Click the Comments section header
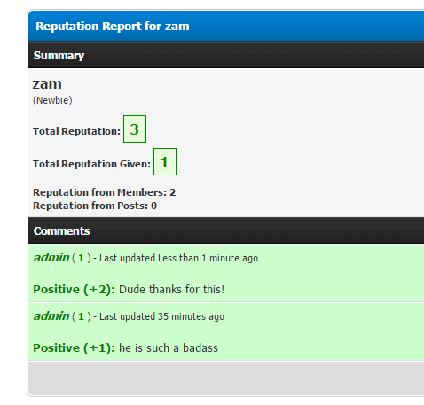Viewport: 424px width, 405px height. (x=226, y=230)
